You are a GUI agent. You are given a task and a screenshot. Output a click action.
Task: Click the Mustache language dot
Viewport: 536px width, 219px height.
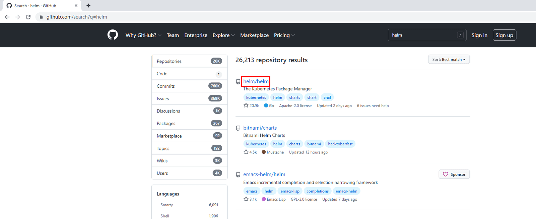click(x=264, y=152)
